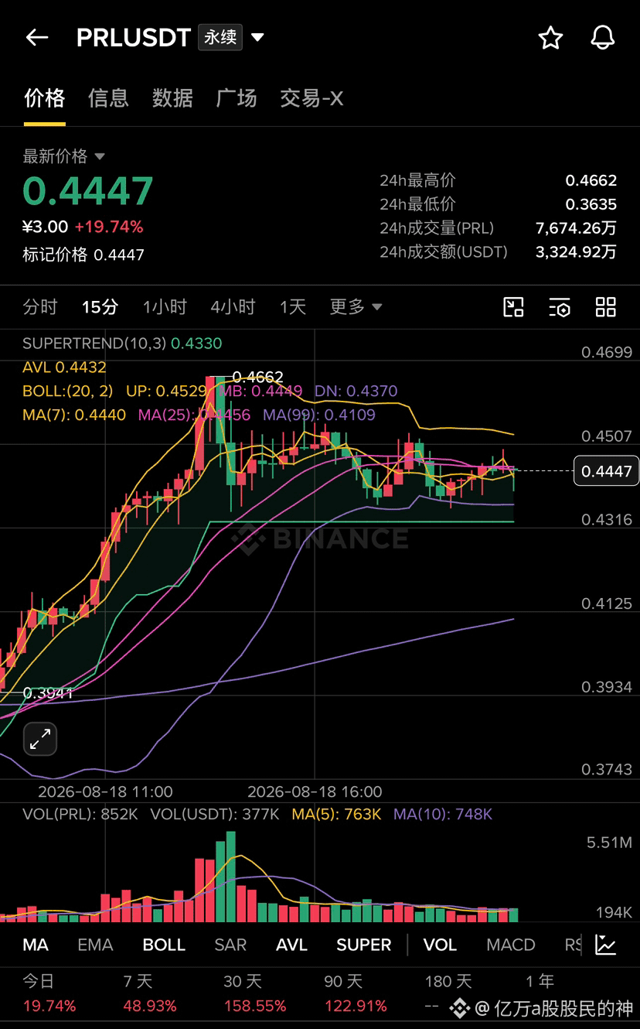Tap the 24h最低价 value 0.3635
640x1029 pixels.
click(x=591, y=204)
